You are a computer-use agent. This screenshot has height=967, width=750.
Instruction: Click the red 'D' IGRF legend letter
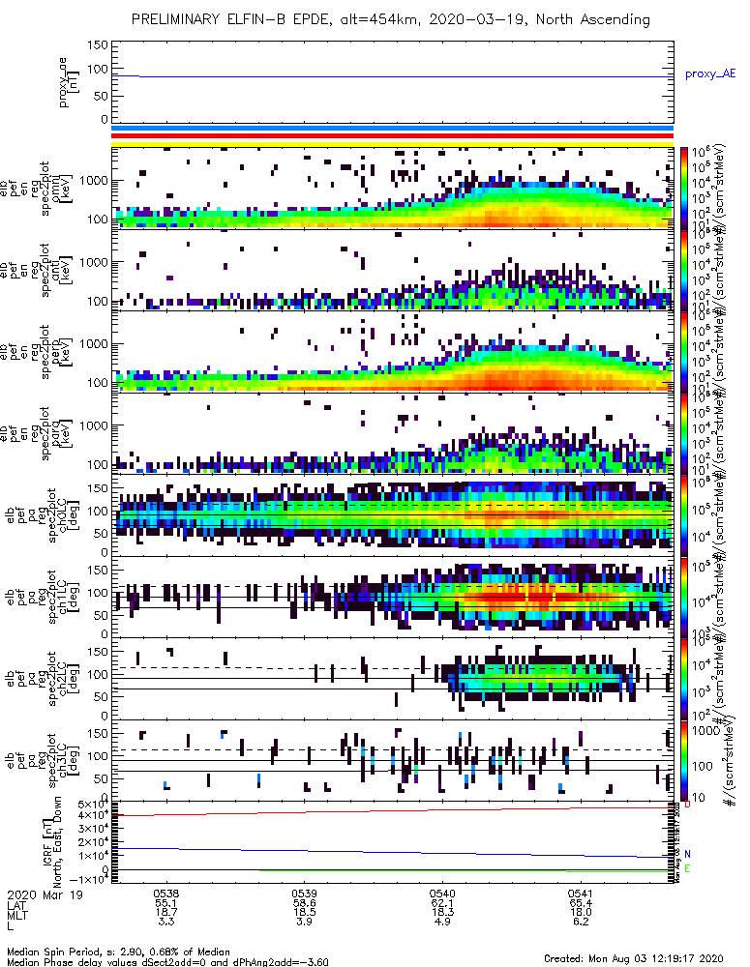point(688,805)
